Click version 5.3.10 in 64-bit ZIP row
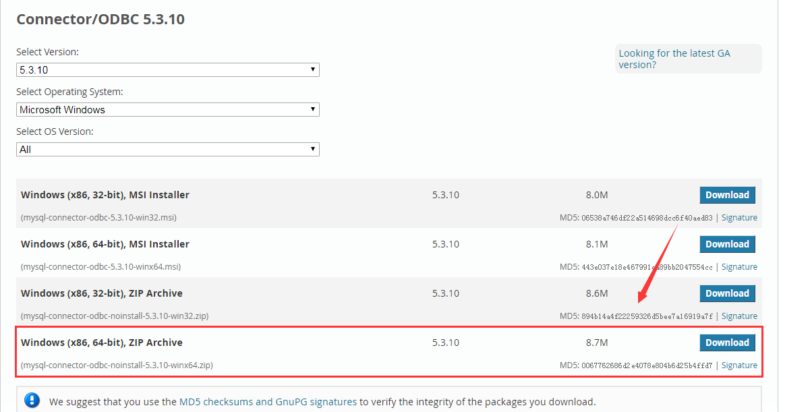 coord(446,343)
